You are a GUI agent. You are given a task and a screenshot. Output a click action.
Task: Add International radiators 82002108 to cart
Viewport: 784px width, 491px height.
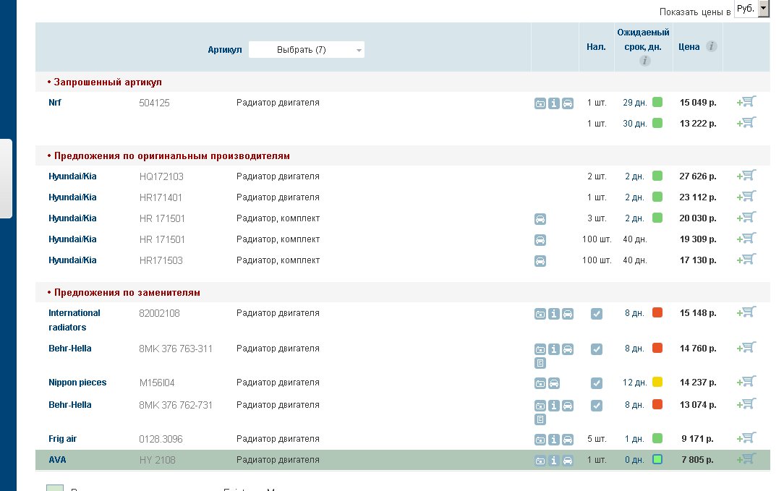click(x=746, y=312)
